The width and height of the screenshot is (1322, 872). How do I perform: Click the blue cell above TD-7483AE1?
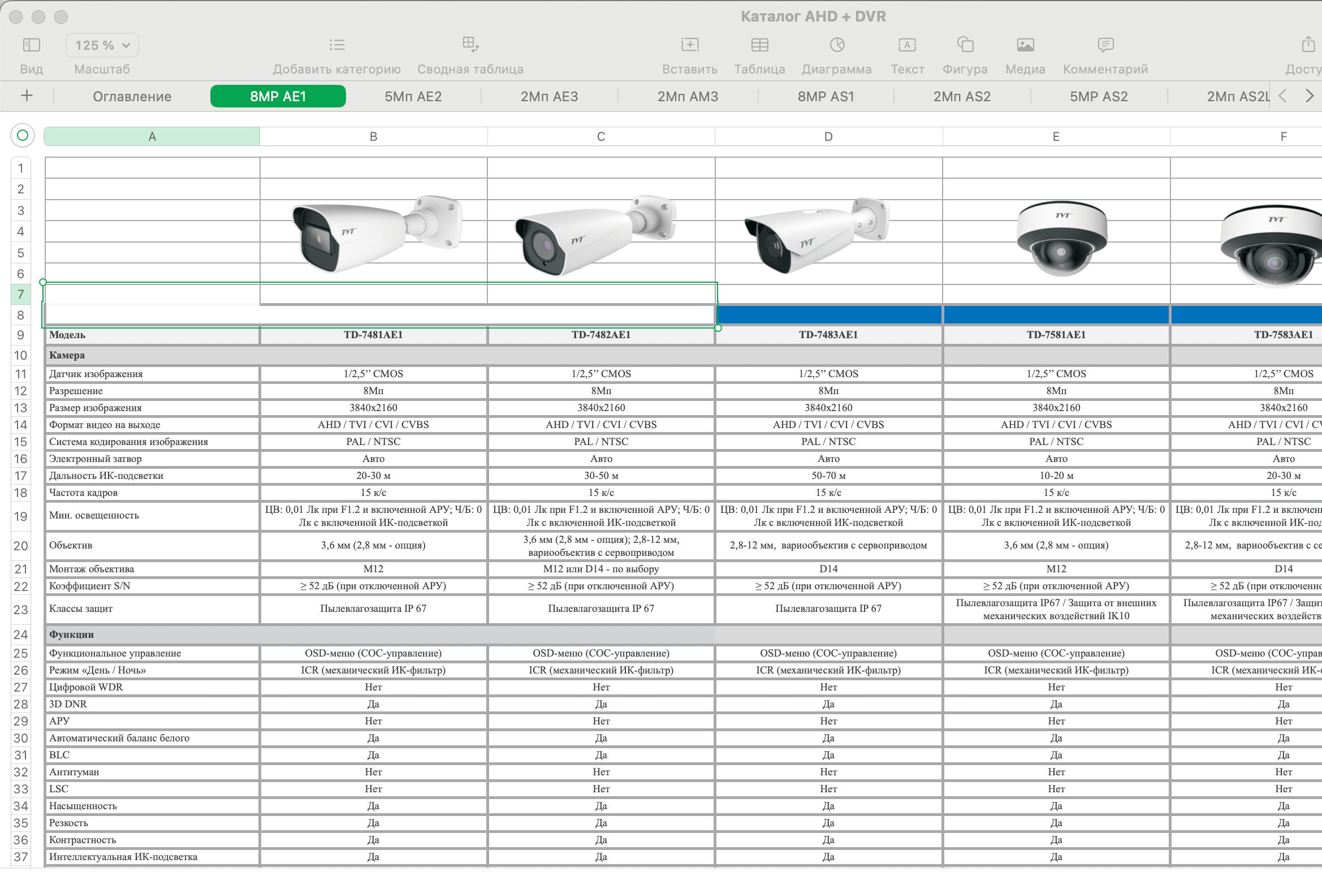click(829, 314)
